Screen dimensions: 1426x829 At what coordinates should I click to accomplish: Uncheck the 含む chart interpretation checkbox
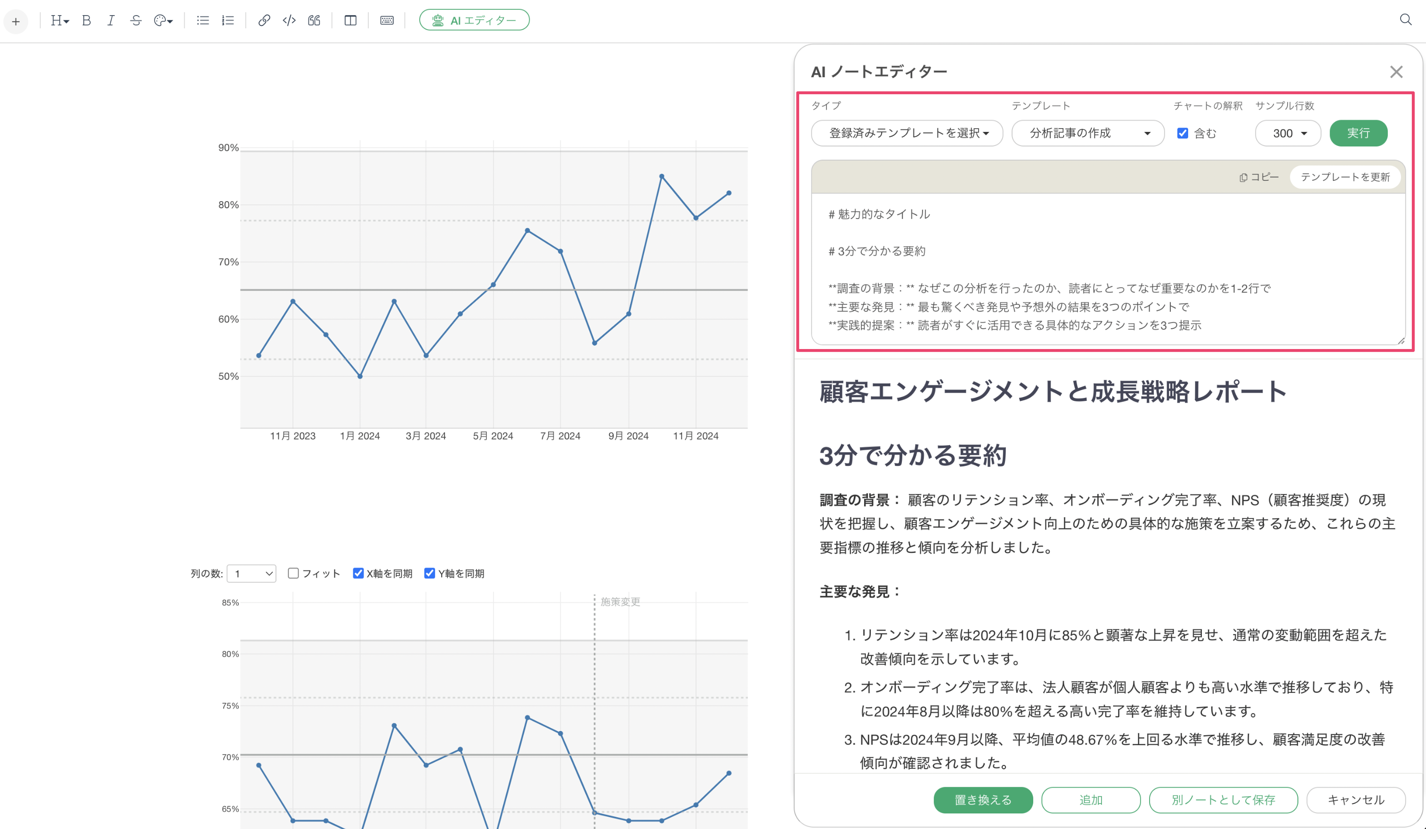tap(1183, 133)
